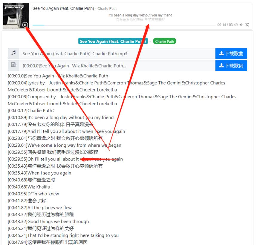257x245 pixels.
Task: Click [00:47.94]这便是我在你眼前出现的原因 line
Action: click(x=48, y=242)
